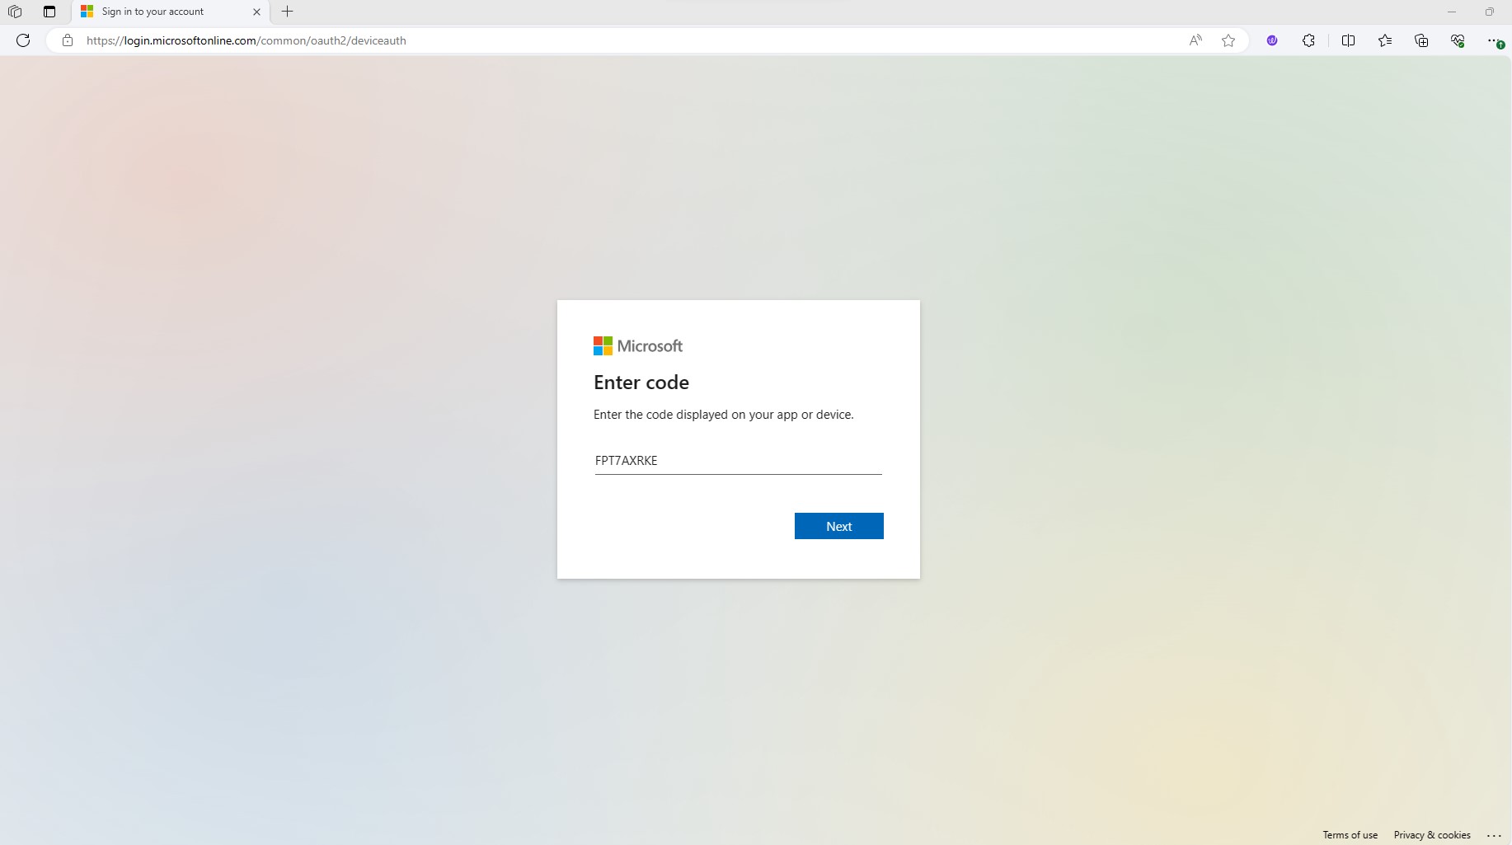Open tab actions menu icon
The height and width of the screenshot is (845, 1512).
[x=49, y=12]
